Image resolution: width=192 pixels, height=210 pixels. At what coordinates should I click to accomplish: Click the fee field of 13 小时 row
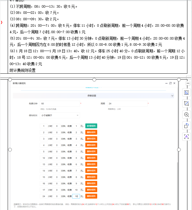click(x=76, y=164)
